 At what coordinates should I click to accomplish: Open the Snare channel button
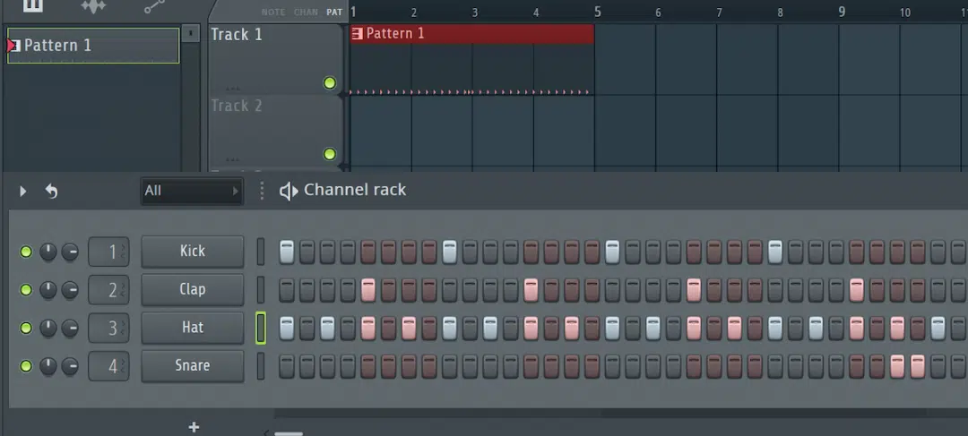[x=193, y=366]
